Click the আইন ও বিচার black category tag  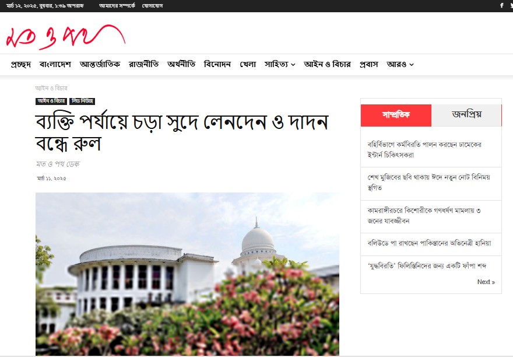(x=51, y=101)
